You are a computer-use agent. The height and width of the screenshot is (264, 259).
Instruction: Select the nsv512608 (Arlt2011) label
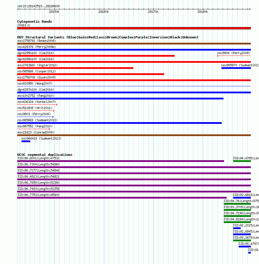click(x=35, y=108)
